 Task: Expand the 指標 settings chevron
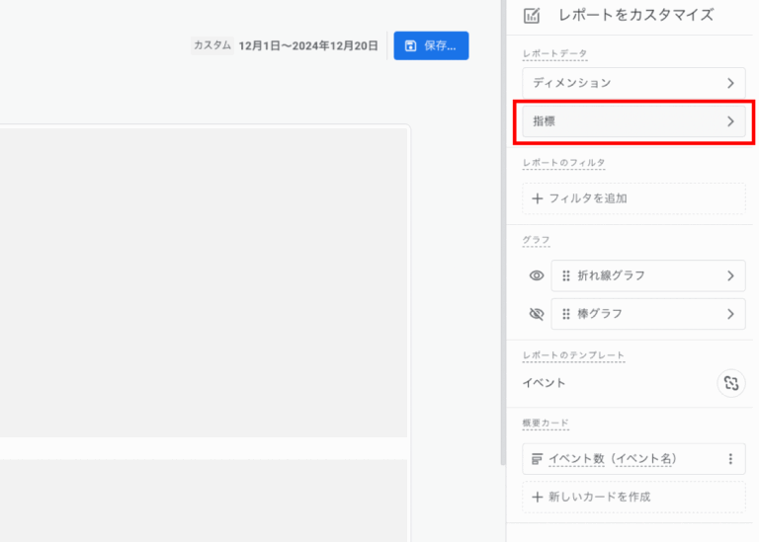click(730, 121)
